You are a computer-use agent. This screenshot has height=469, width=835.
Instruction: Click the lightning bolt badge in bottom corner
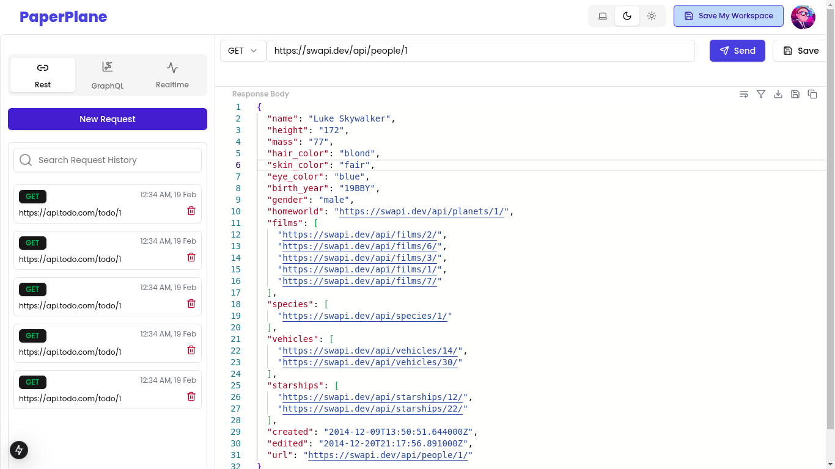pyautogui.click(x=19, y=450)
